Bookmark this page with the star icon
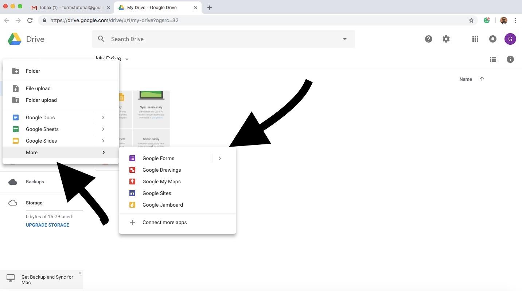The height and width of the screenshot is (291, 522). [471, 20]
